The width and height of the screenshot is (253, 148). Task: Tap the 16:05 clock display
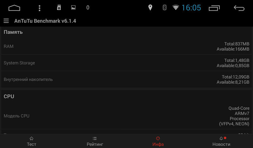191,8
